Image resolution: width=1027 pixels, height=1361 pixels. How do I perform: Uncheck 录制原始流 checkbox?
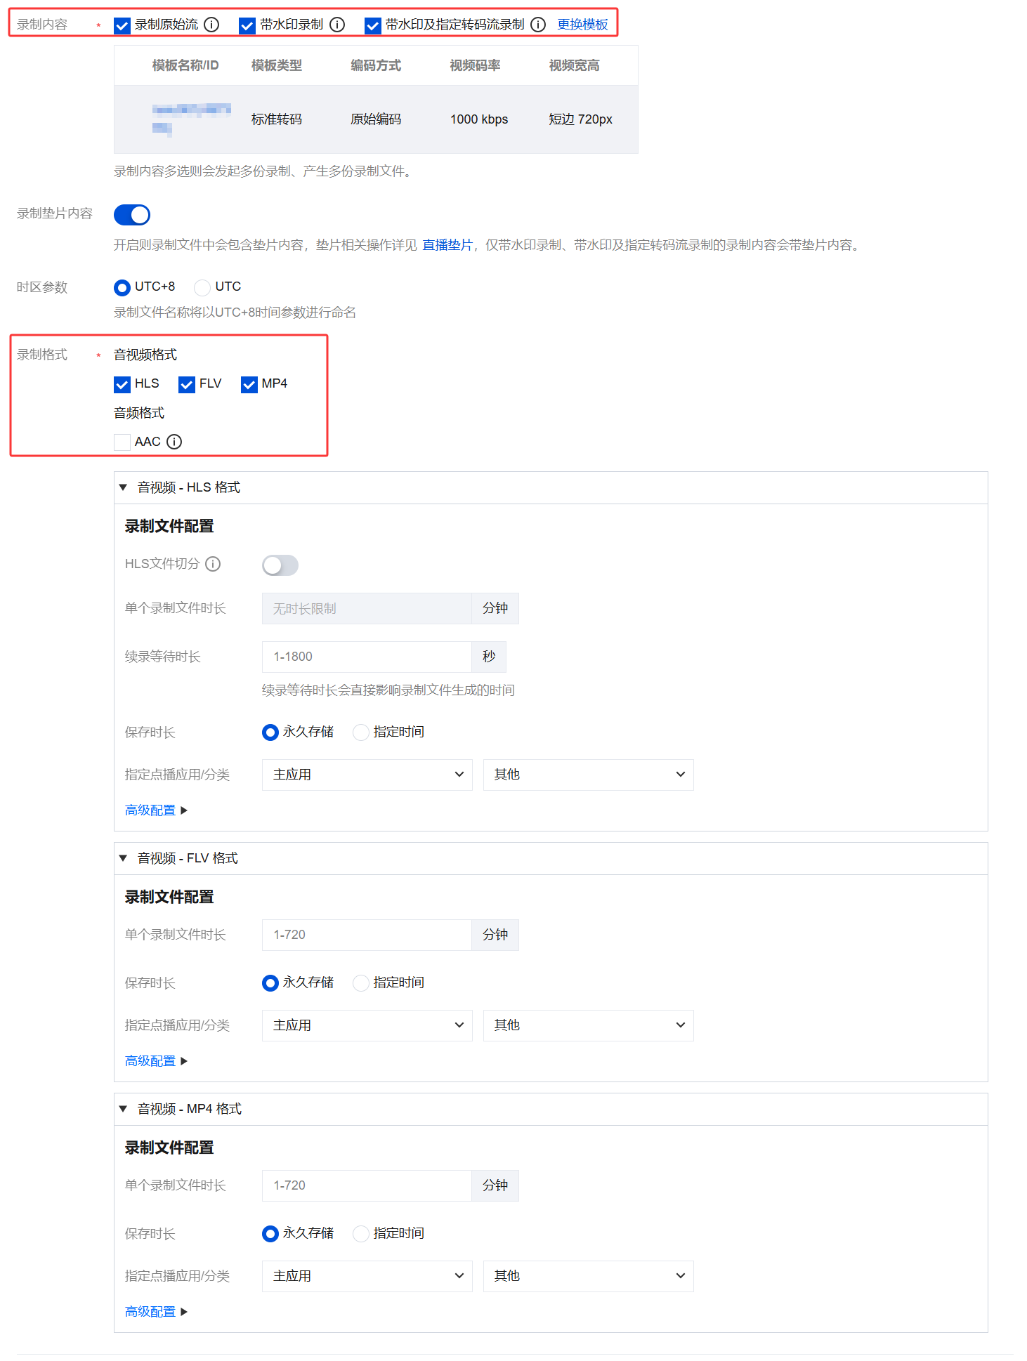pyautogui.click(x=122, y=26)
